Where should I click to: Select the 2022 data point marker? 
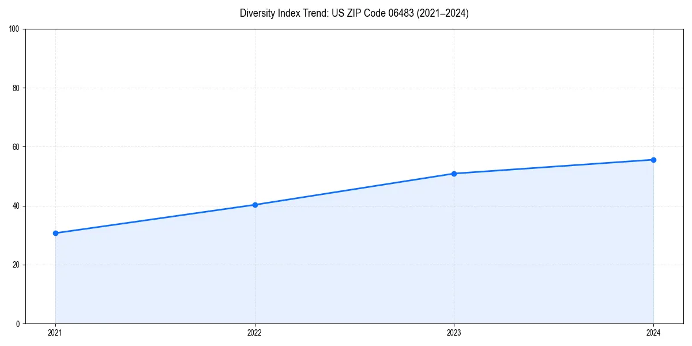(255, 204)
